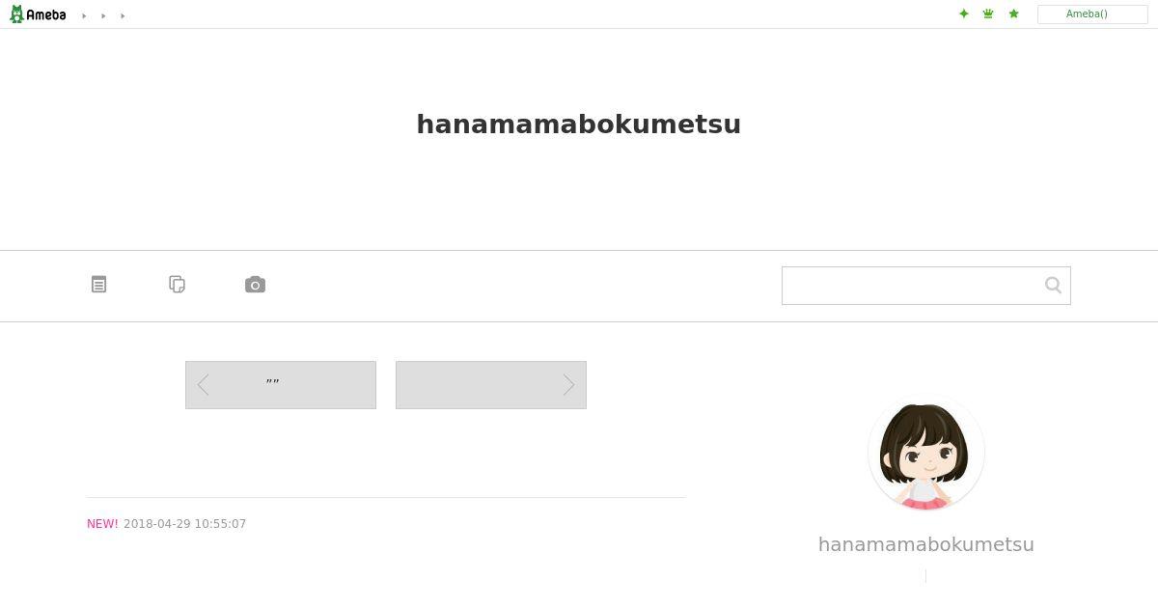The image size is (1158, 608).
Task: Click the search magnifier icon
Action: pos(1053,285)
